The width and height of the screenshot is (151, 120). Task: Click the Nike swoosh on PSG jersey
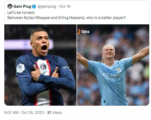click(45, 72)
